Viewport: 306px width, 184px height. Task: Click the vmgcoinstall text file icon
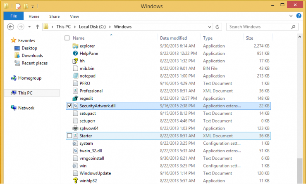click(75, 158)
